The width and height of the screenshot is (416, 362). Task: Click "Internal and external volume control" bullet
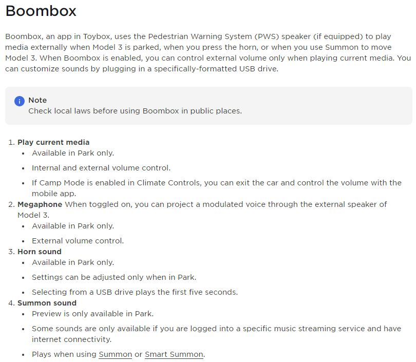click(101, 168)
